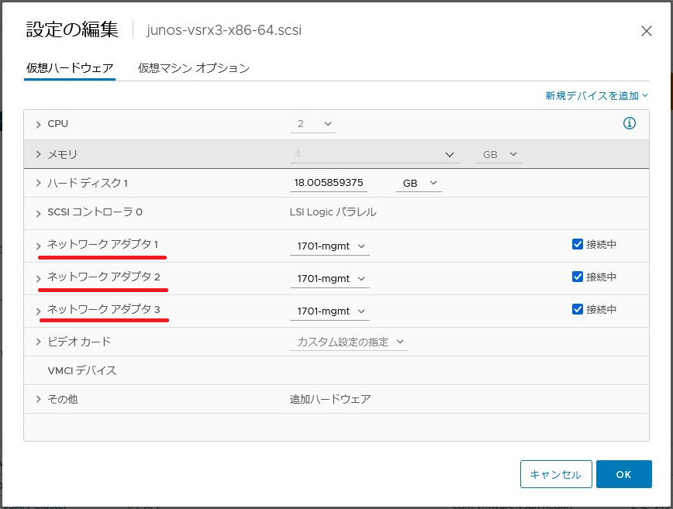Expand SCSI コントローラ 0 row
This screenshot has width=673, height=509.
coord(39,213)
